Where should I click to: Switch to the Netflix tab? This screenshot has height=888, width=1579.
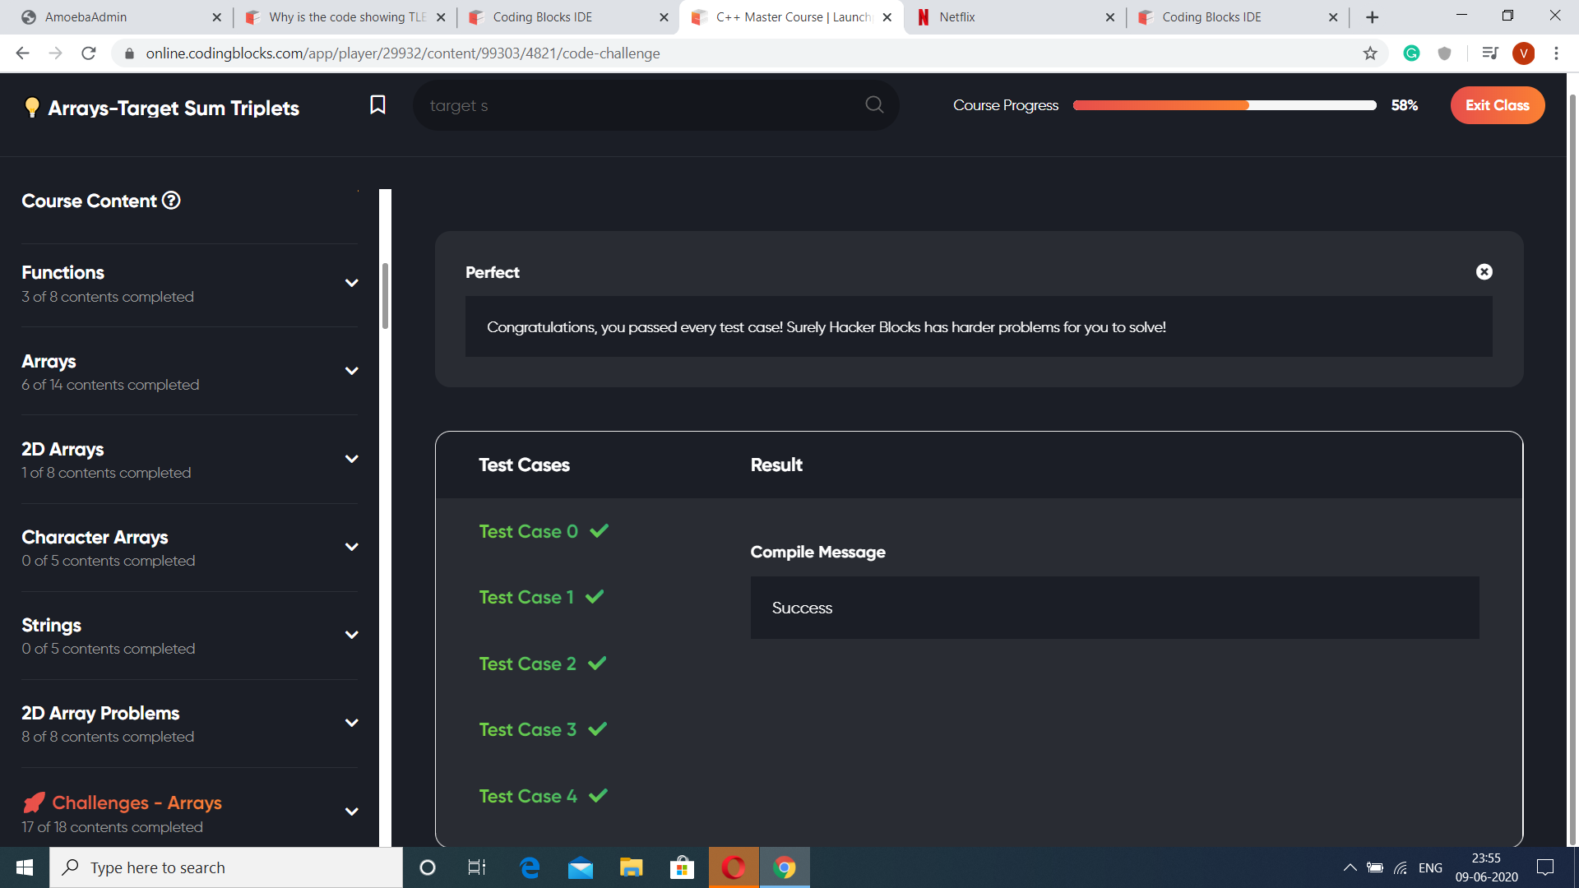coord(1011,17)
